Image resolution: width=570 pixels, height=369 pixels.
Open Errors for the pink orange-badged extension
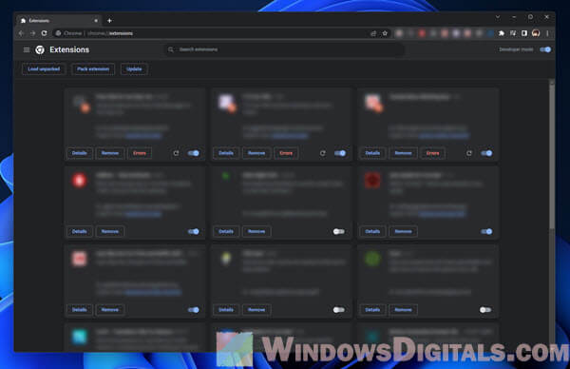[x=432, y=153]
